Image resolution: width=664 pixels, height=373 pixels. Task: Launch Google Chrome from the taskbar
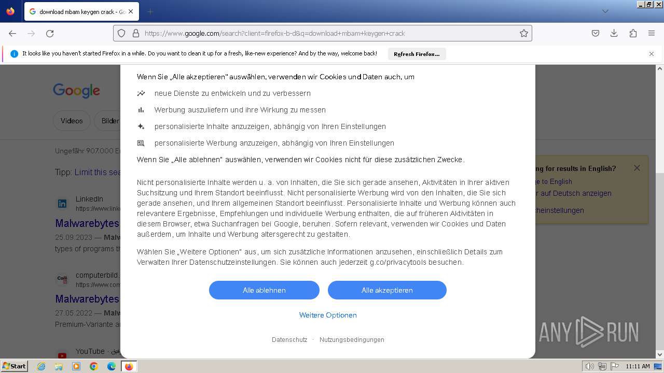pos(94,366)
